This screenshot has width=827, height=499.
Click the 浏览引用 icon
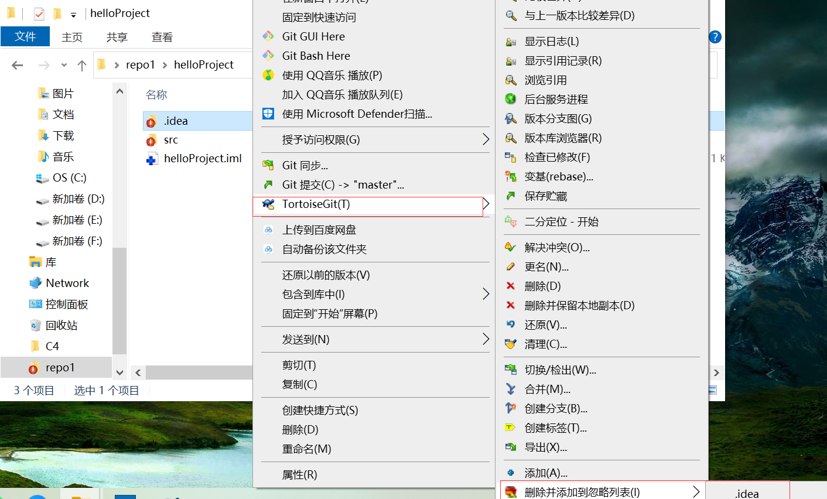coord(511,80)
